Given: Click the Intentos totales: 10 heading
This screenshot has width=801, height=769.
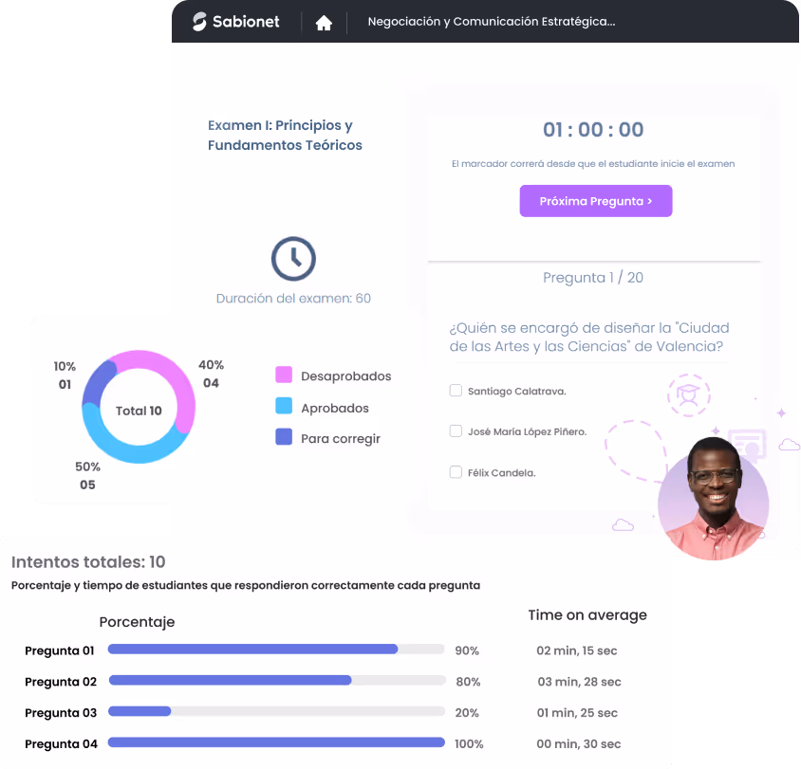Looking at the screenshot, I should [x=88, y=562].
